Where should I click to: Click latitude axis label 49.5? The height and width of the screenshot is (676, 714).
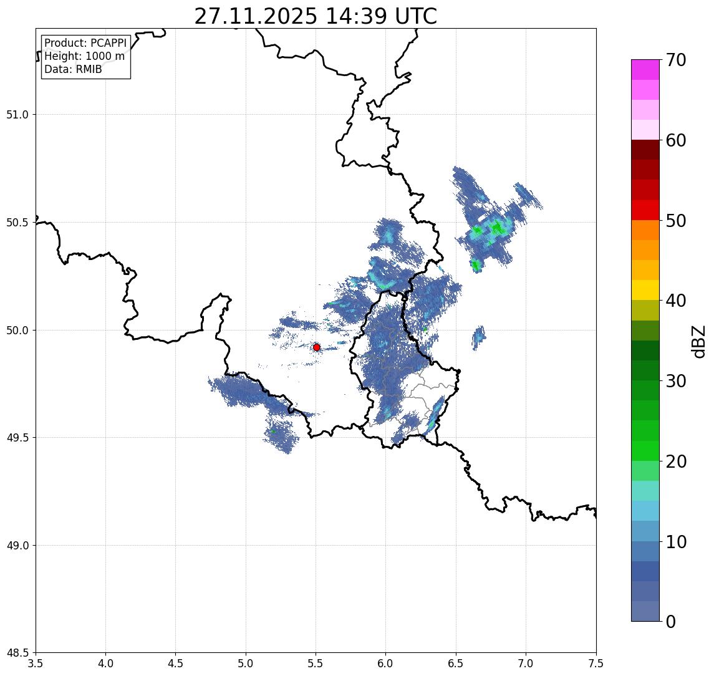tap(17, 438)
